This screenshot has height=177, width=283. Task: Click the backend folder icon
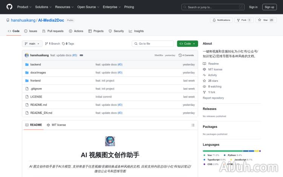27,64
